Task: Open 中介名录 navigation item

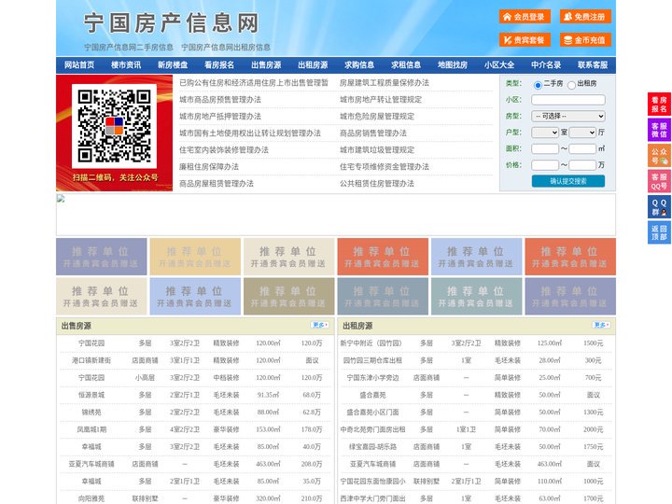Action: click(546, 65)
